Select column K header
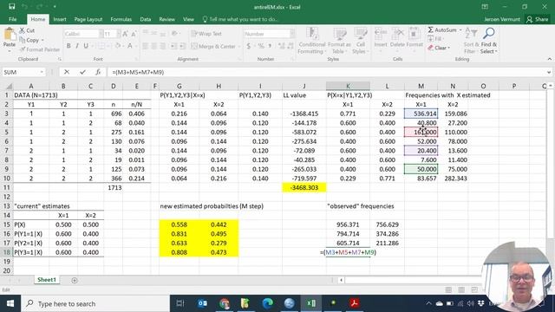Viewport: 555px width, 312px height. coord(348,86)
